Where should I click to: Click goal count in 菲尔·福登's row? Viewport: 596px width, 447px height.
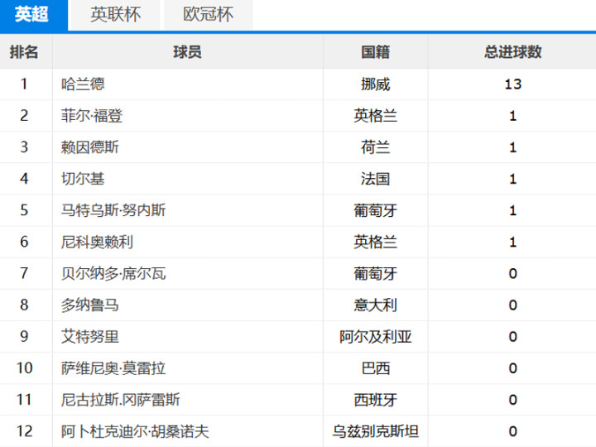(512, 116)
